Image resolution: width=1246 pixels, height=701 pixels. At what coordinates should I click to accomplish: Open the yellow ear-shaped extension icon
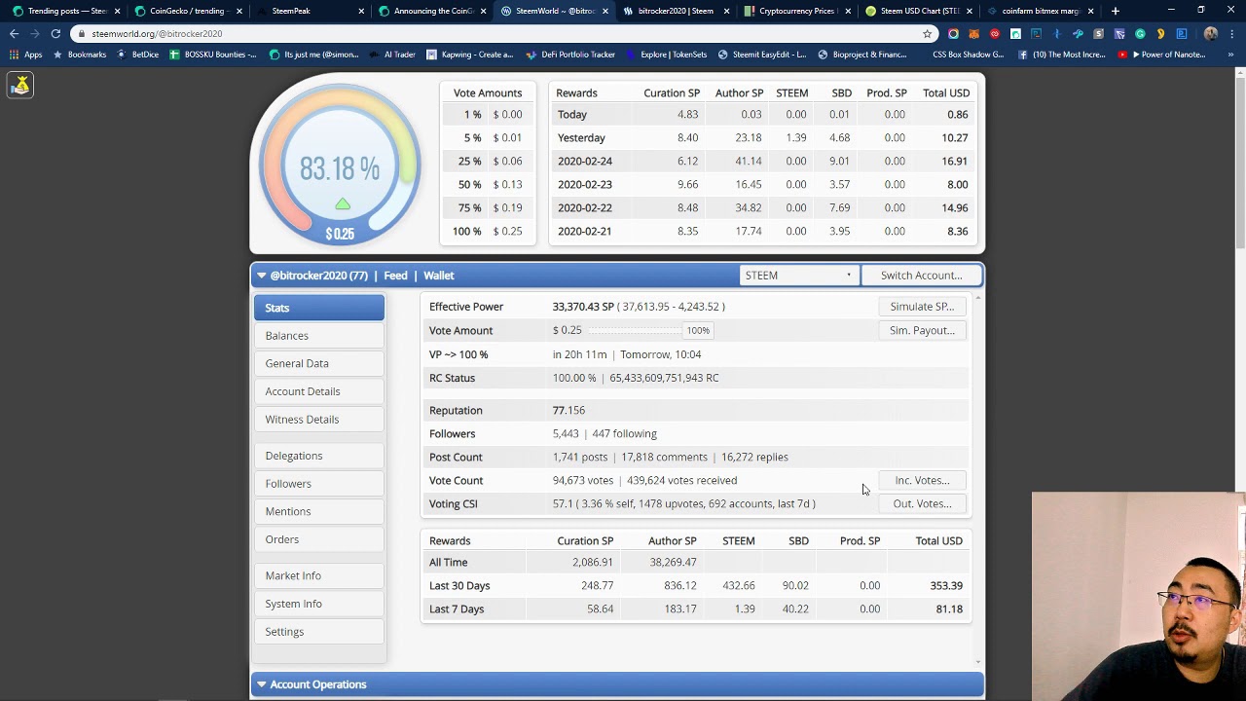[1160, 34]
